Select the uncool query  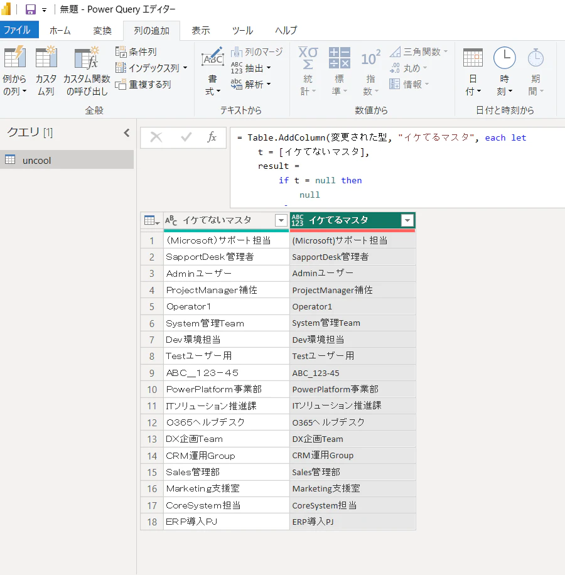[67, 160]
